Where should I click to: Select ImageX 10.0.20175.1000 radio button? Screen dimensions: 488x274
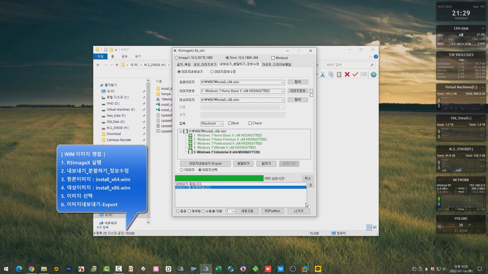tap(177, 58)
